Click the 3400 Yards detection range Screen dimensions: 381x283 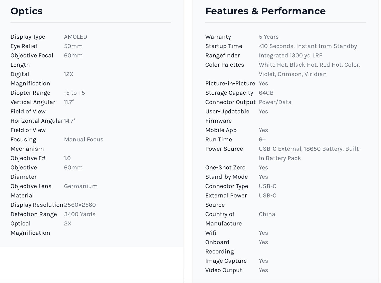[x=80, y=214]
